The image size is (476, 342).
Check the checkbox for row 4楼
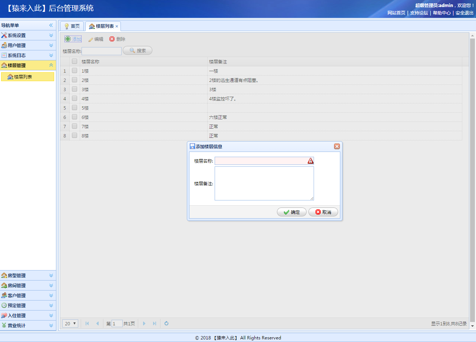point(75,99)
